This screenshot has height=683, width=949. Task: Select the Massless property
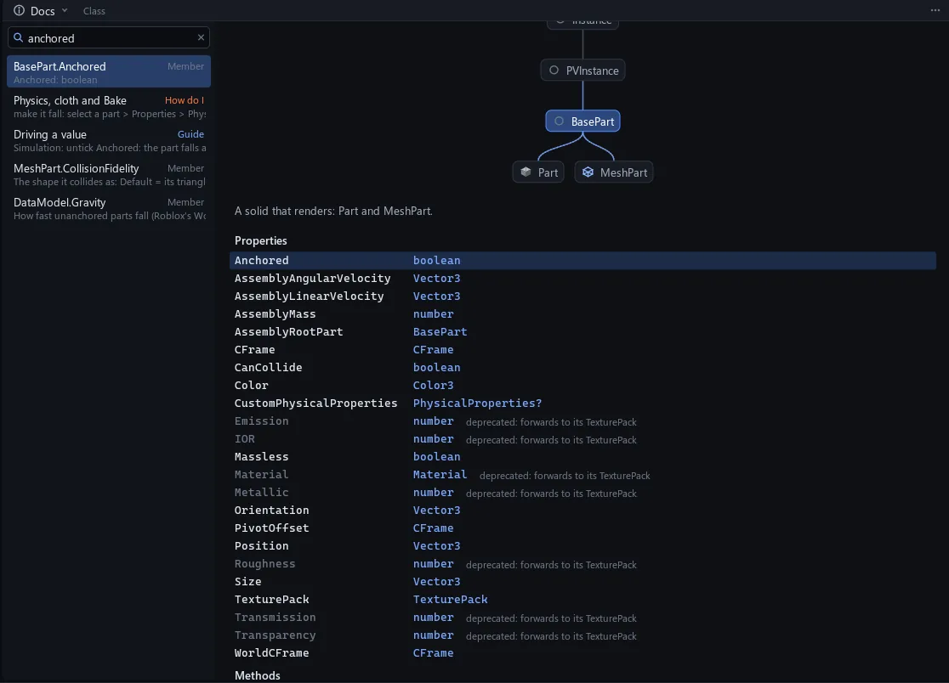(x=261, y=456)
